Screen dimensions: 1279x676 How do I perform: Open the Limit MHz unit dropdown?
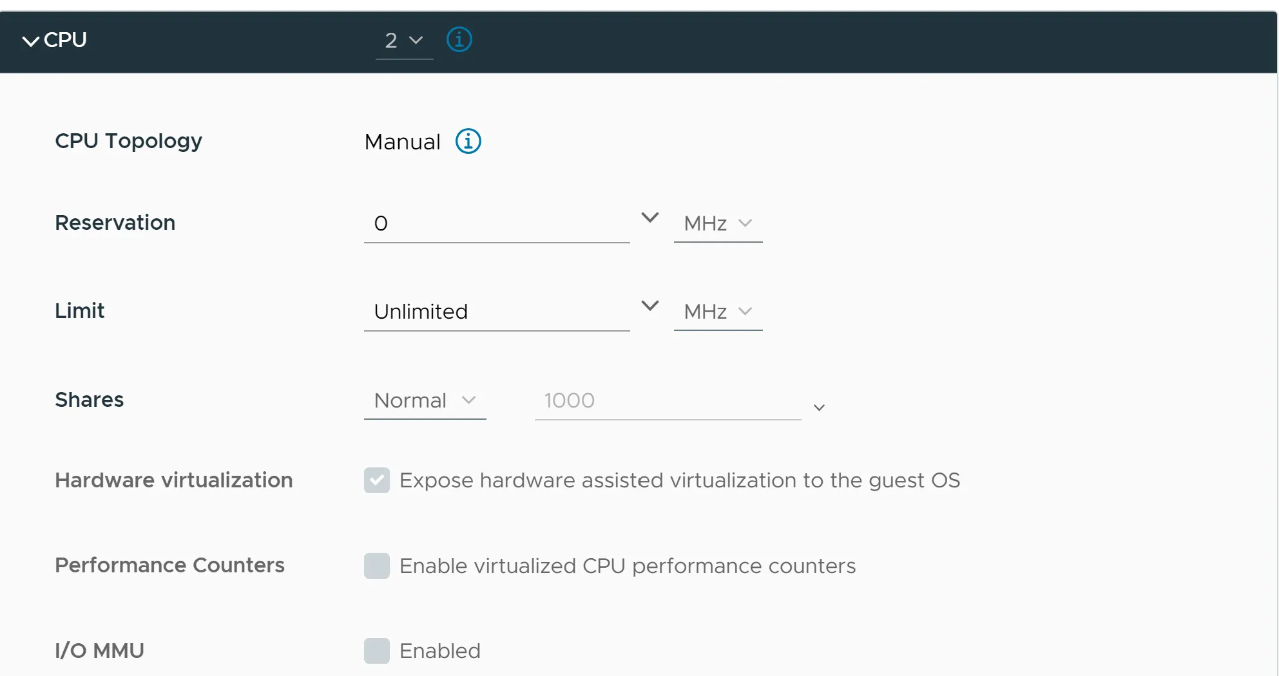pyautogui.click(x=718, y=312)
